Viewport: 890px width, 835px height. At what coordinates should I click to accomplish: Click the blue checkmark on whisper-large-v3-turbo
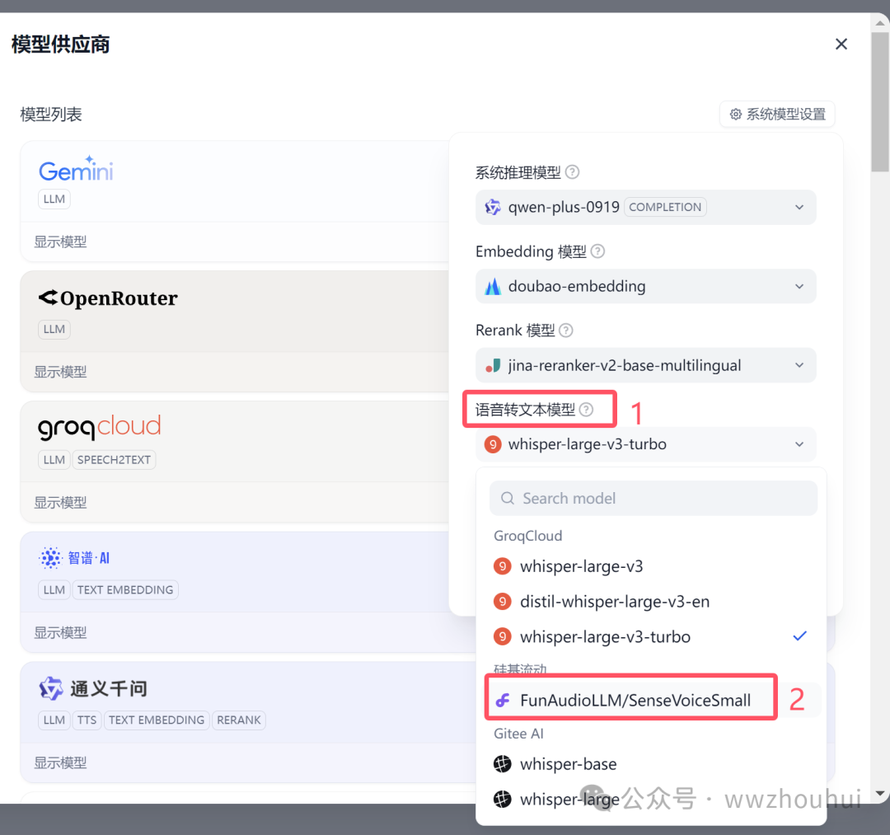tap(799, 636)
